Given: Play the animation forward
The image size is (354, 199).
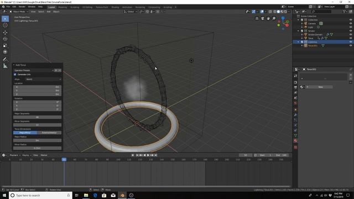Looking at the screenshot, I should pos(148,155).
